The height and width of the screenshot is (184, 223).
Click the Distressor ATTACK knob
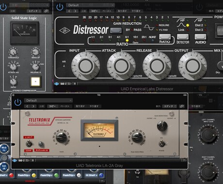click(x=121, y=66)
